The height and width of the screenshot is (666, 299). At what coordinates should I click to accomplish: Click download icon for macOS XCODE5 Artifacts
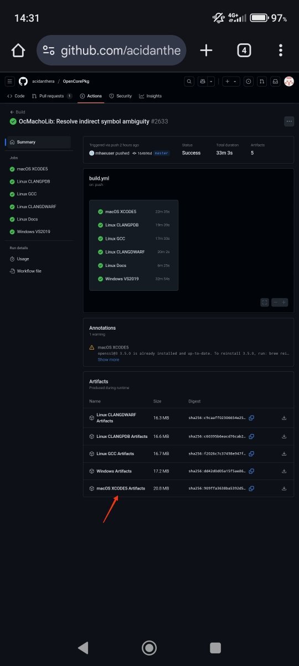coord(284,488)
